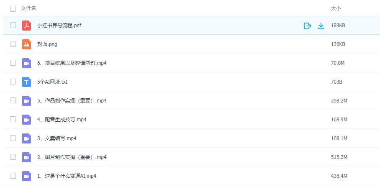This screenshot has height=192, width=380.
Task: Tick the checkbox for 5个AI网址.txt
Action: [x=13, y=82]
